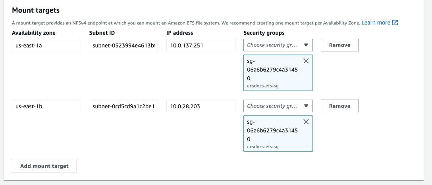
Task: Open security groups dropdown for us-east-1b
Action: (278, 106)
